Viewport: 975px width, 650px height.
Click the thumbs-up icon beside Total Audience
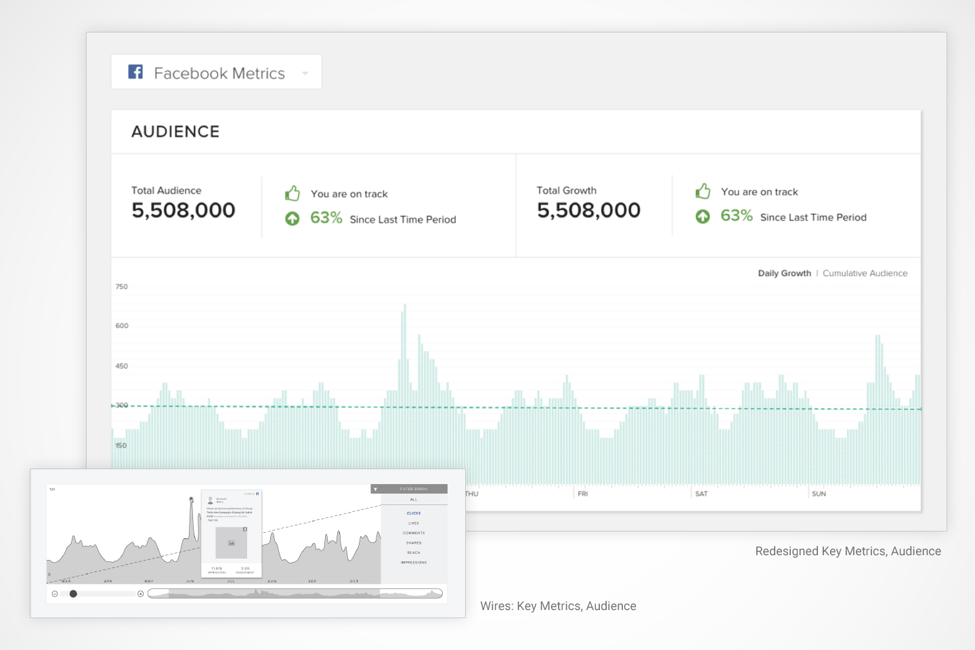292,193
